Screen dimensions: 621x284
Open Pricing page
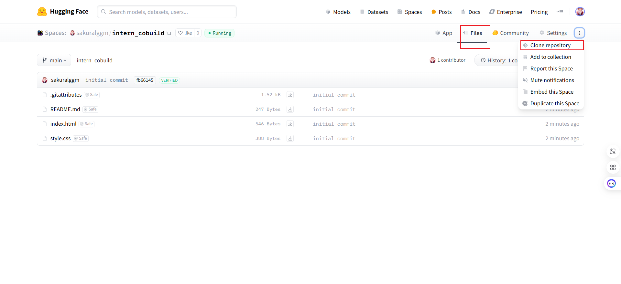539,12
